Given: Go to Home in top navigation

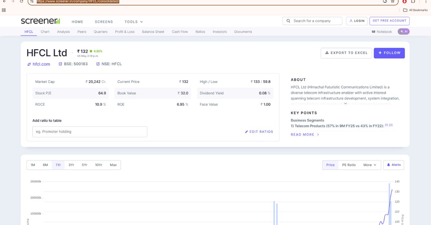Looking at the screenshot, I should [x=77, y=21].
